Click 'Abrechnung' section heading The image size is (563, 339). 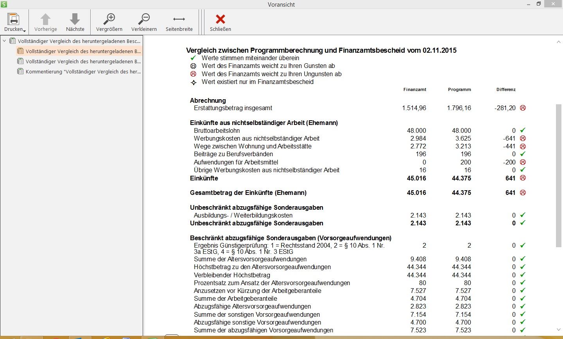pos(208,100)
